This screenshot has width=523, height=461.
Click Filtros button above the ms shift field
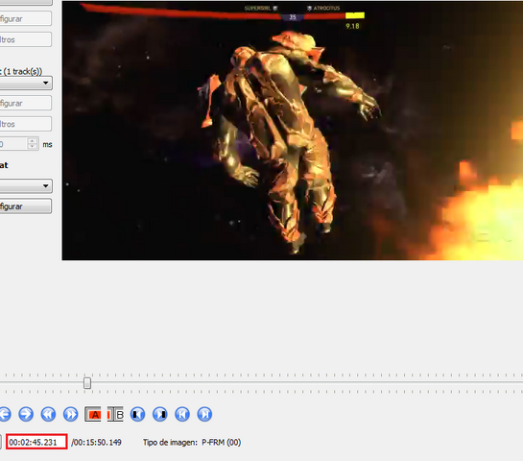[26, 124]
